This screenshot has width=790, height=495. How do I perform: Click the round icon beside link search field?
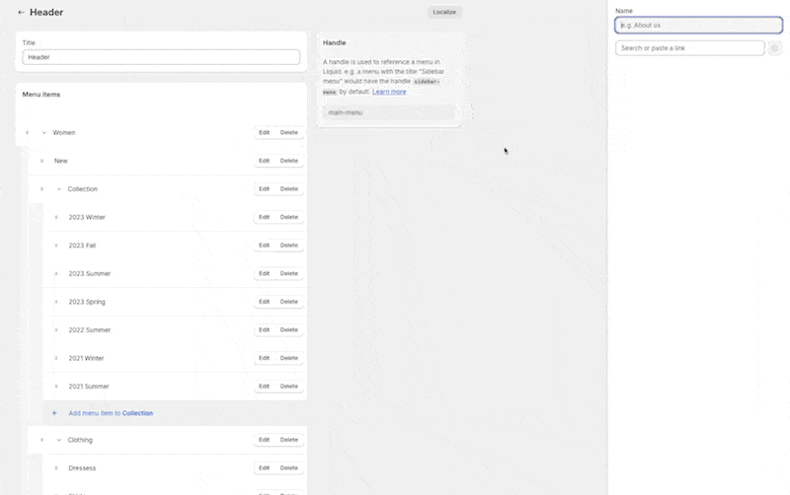[x=774, y=48]
